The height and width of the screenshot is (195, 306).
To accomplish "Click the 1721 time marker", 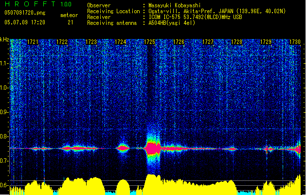I will [33, 42].
